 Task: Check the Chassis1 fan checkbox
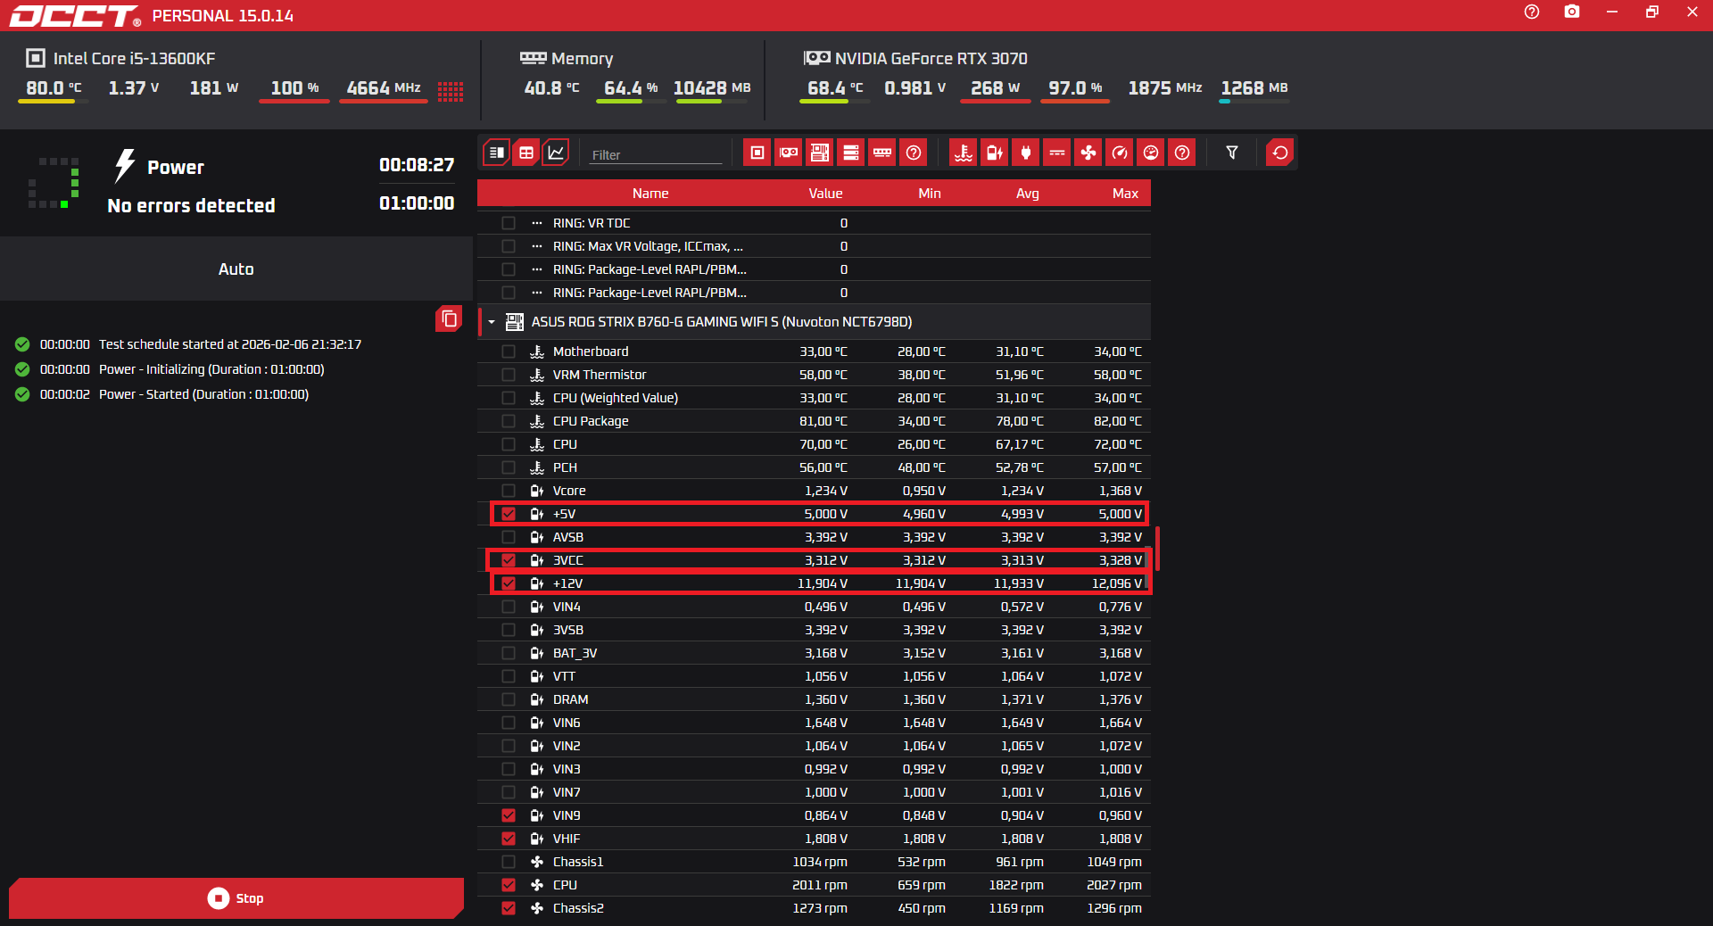point(509,862)
